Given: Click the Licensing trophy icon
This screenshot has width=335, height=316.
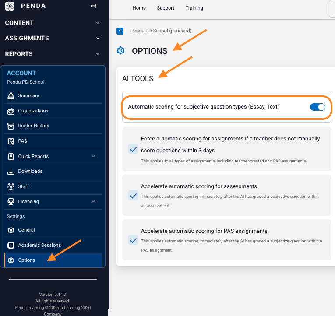Looking at the screenshot, I should point(11,202).
